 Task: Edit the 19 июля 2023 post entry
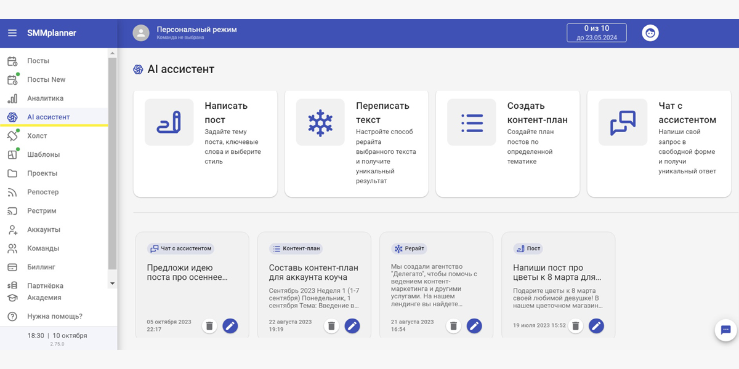596,326
